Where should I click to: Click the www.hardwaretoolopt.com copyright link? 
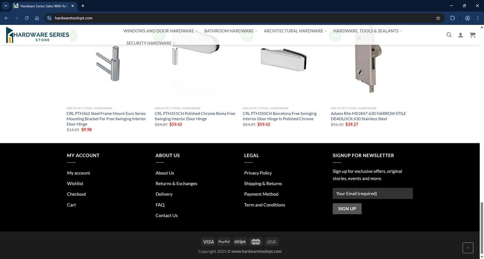tap(256, 251)
